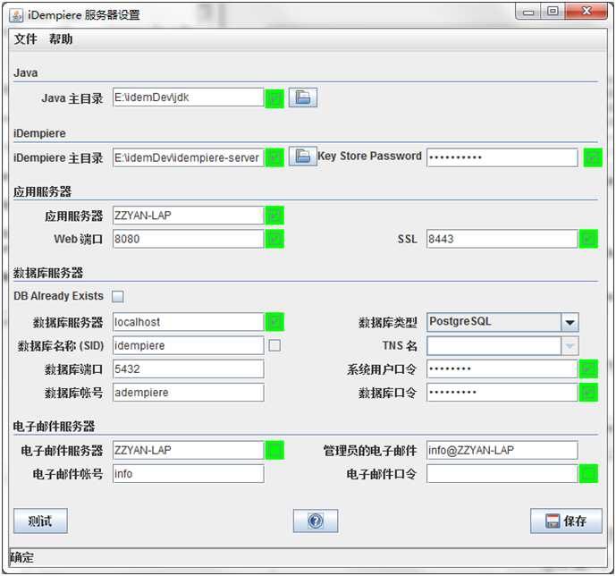
Task: Focus the 应用服务器 ZZYAN-LAP field
Action: point(188,216)
